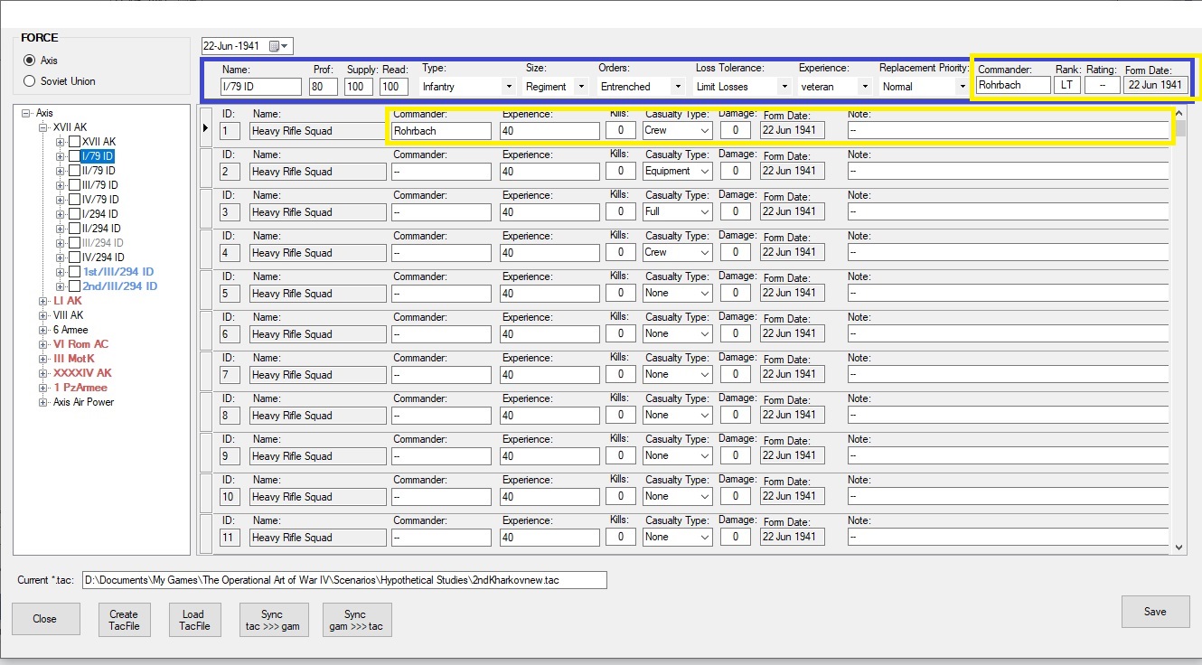The width and height of the screenshot is (1202, 665).
Task: Open the unit Type dropdown
Action: tap(508, 87)
